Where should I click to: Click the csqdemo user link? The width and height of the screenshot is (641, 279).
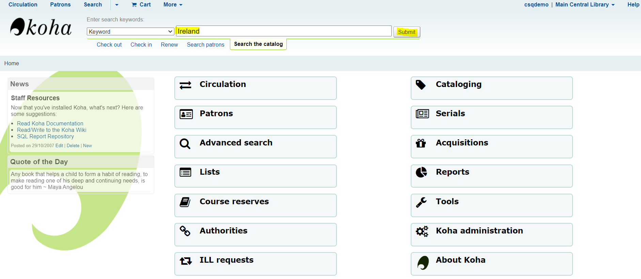[536, 5]
